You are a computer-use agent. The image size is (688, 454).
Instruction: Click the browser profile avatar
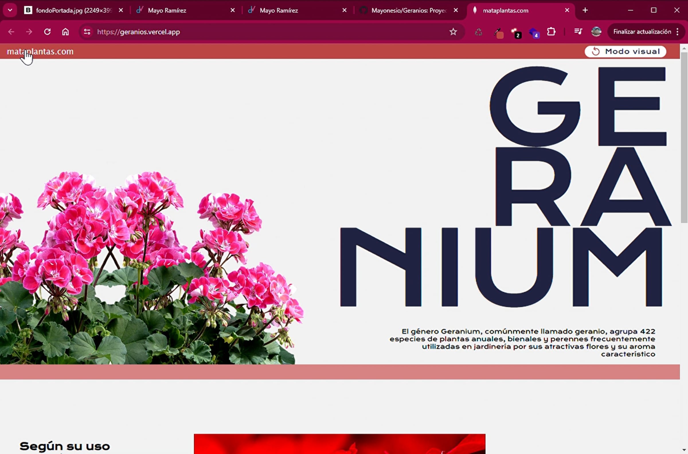596,32
